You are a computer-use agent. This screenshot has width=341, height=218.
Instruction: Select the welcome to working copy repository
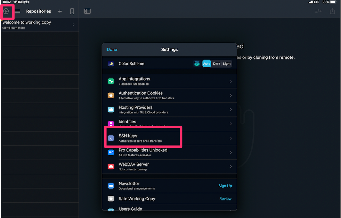point(39,25)
